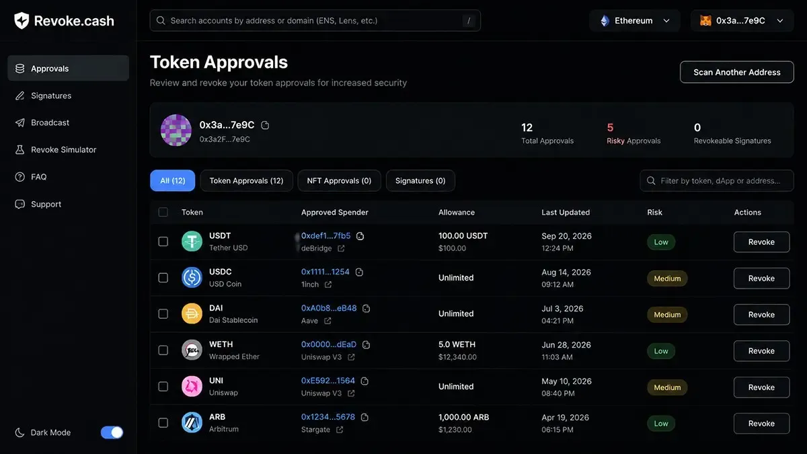Click the token, dApp or address filter field
807x454 pixels.
(x=717, y=181)
